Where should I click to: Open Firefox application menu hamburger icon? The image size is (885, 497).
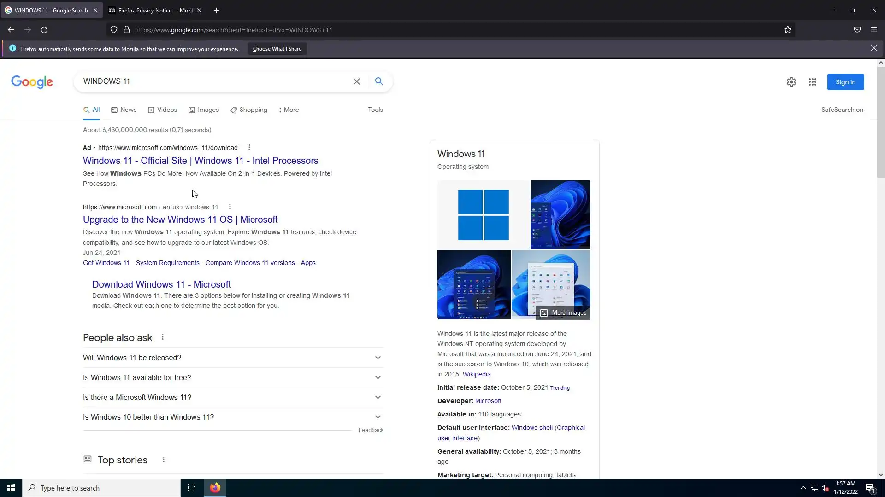point(873,30)
